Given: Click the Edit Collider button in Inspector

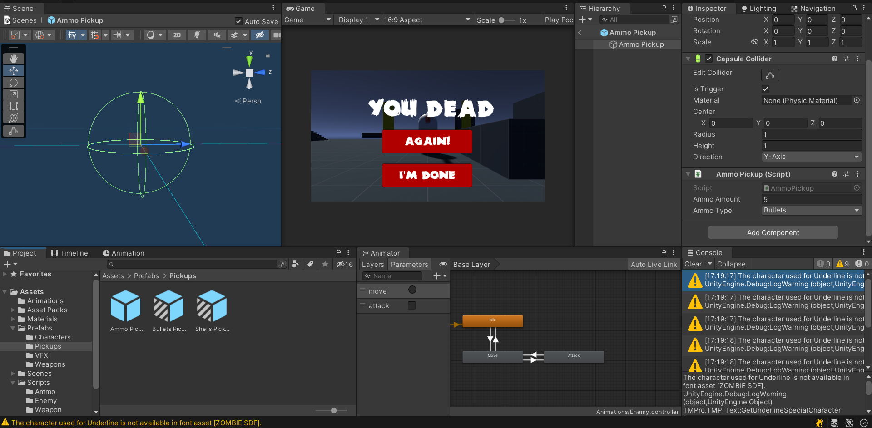Looking at the screenshot, I should (770, 75).
